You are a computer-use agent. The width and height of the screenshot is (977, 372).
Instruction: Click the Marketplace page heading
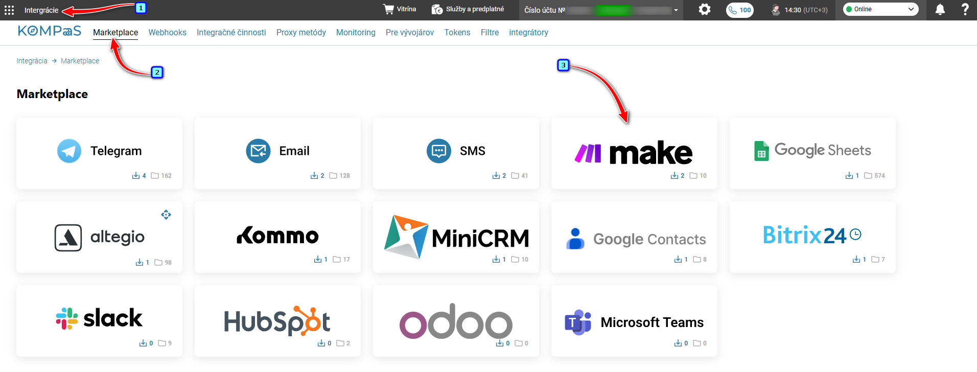(52, 94)
